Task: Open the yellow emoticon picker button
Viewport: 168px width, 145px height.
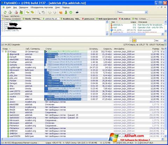Action: tap(134, 41)
